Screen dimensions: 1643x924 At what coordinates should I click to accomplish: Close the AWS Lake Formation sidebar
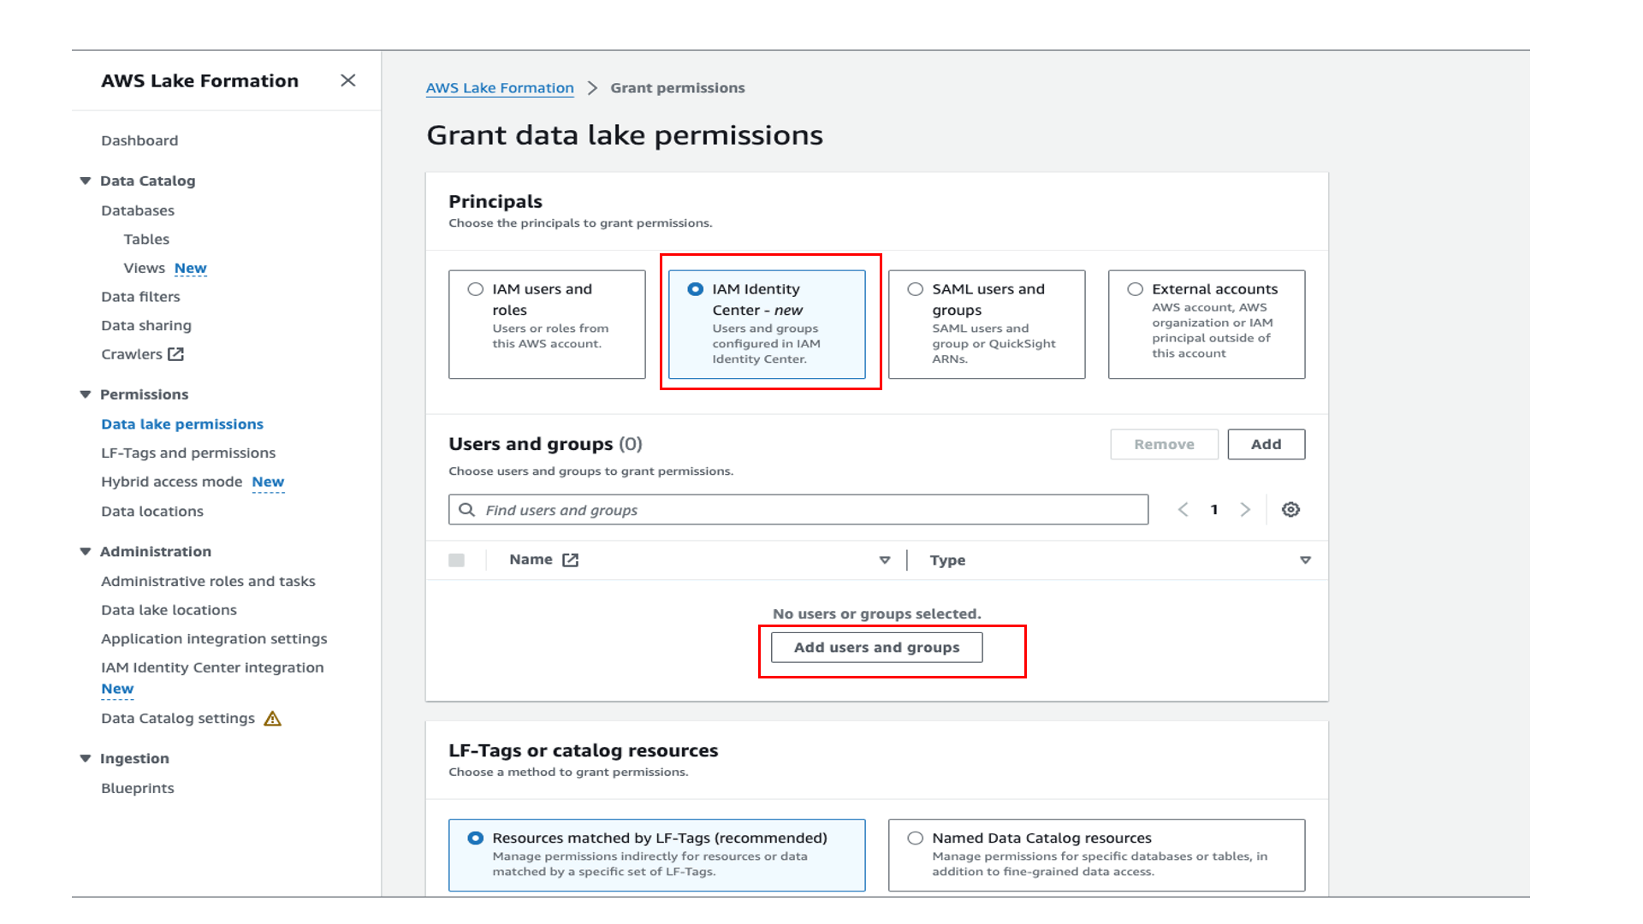(x=347, y=80)
